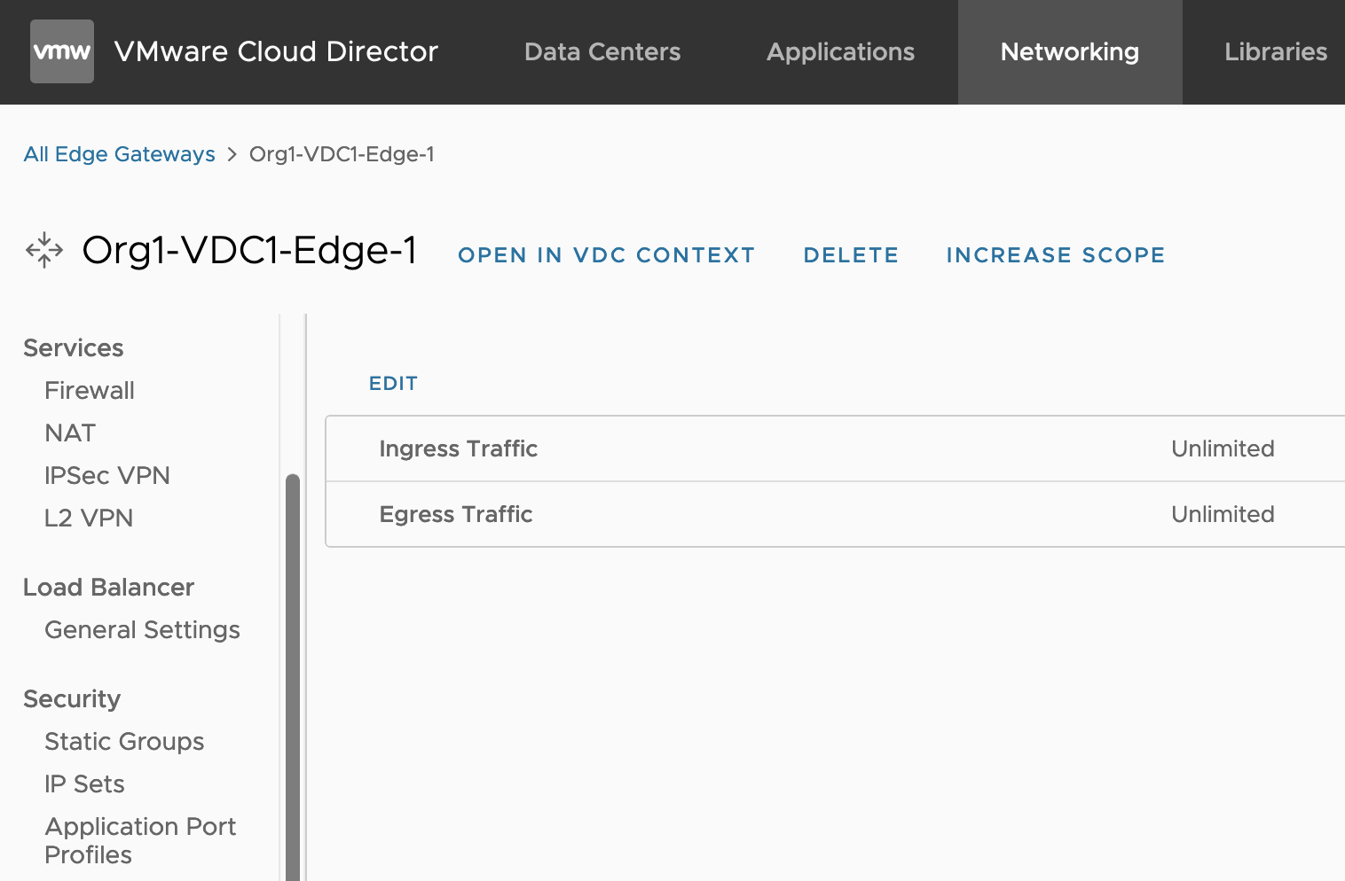The width and height of the screenshot is (1345, 881).
Task: Go to the Libraries tab
Action: point(1275,51)
